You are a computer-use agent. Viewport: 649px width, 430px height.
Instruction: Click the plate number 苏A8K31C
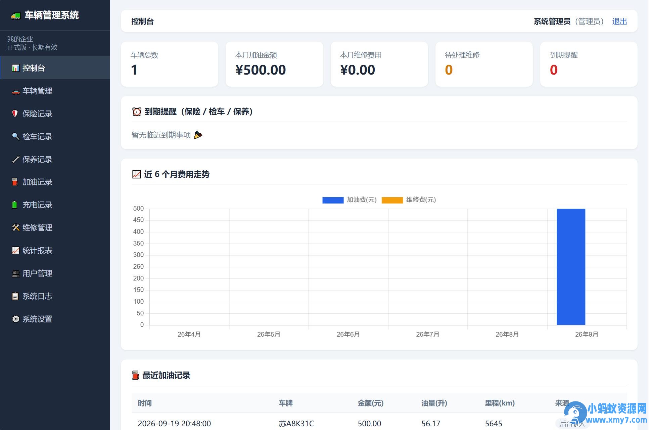pyautogui.click(x=296, y=424)
